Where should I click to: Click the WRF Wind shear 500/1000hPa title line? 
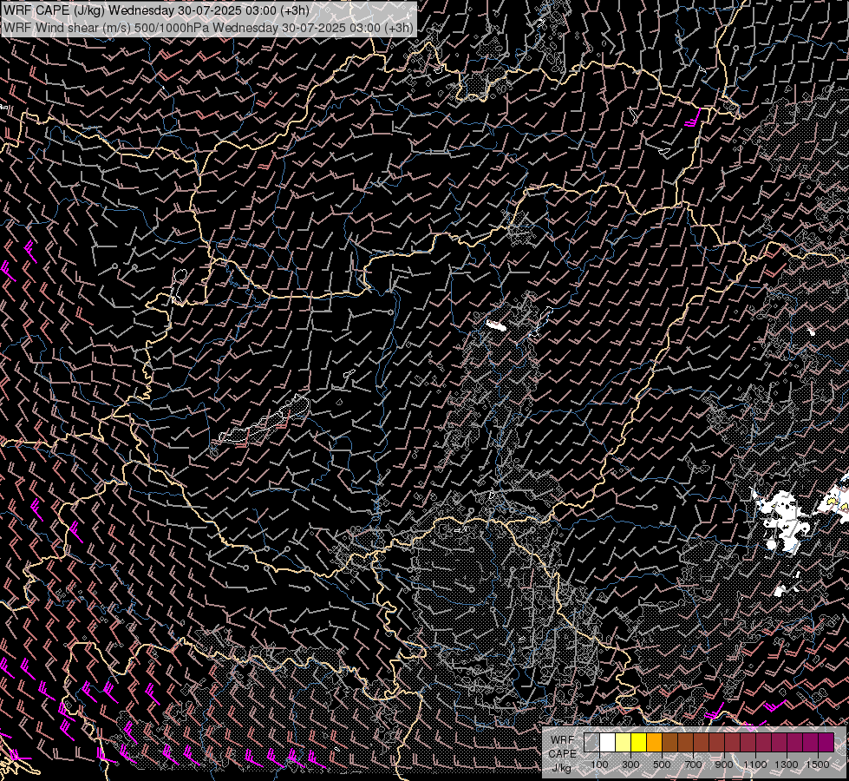tap(209, 27)
